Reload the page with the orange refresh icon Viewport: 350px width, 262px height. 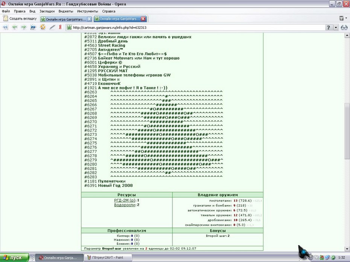43,27
